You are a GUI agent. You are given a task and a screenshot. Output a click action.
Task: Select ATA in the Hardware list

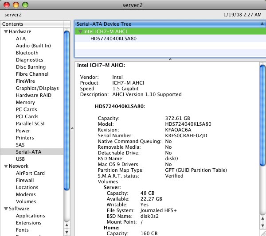point(20,39)
